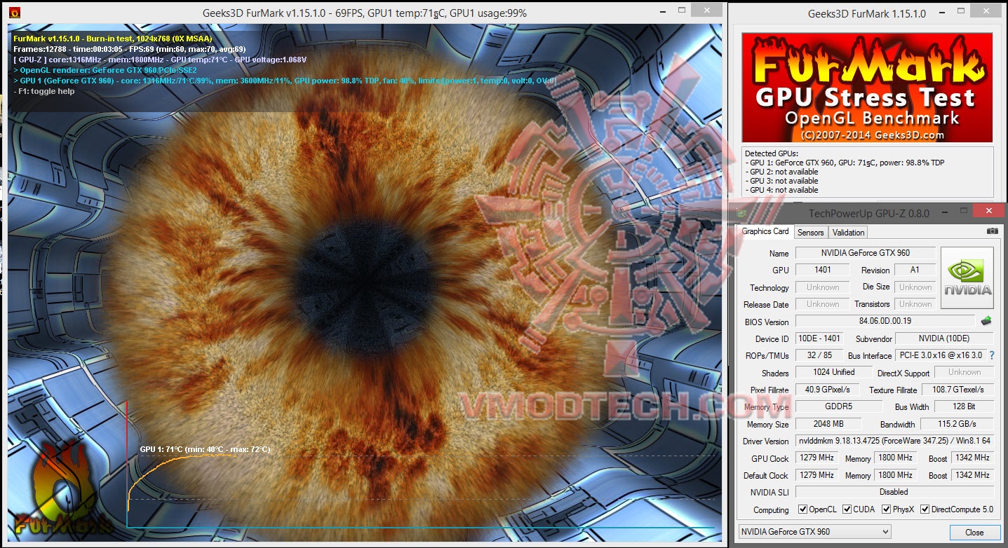Click the TechPowerUp GPU-Z 0.8.0 title bar
This screenshot has width=1008, height=548.
(869, 213)
